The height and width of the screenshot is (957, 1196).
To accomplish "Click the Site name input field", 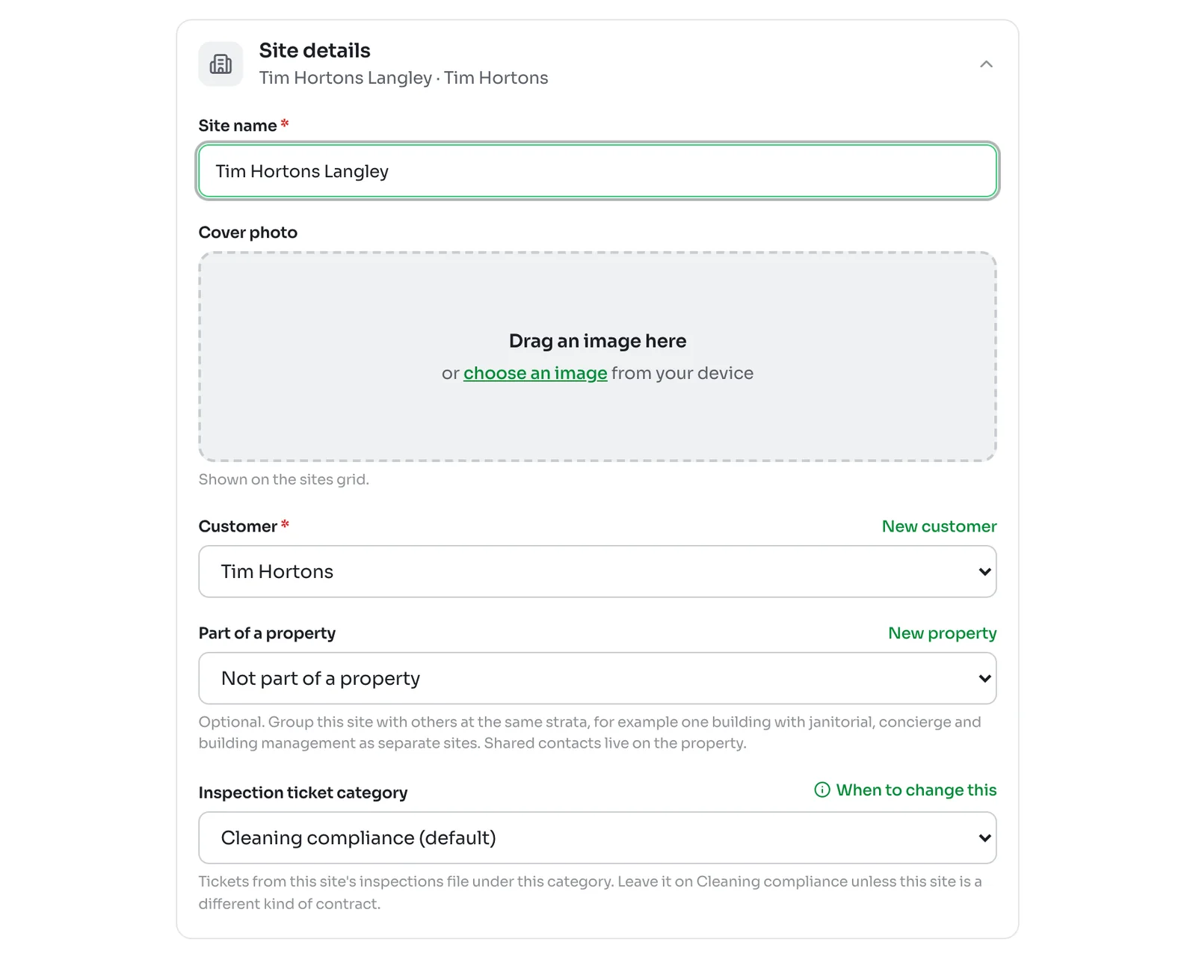I will click(597, 171).
